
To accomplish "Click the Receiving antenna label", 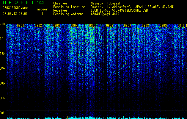I will 68,14.
